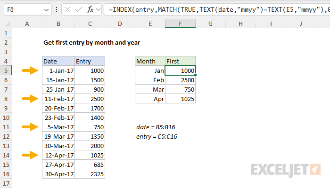Click title cell 'Get first entry by month and year'
This screenshot has width=330, height=188.
pyautogui.click(x=91, y=43)
